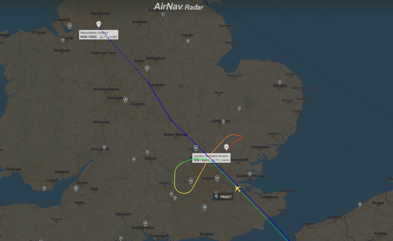Screen dimensions: 393x241
Task: Open the London Stansted Airport info label
Action: coord(211,158)
